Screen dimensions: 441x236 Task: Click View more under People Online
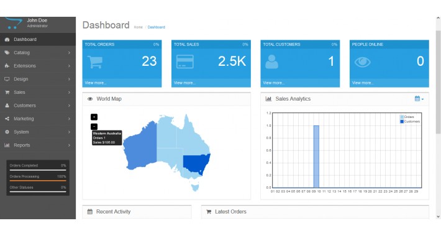(x=363, y=83)
